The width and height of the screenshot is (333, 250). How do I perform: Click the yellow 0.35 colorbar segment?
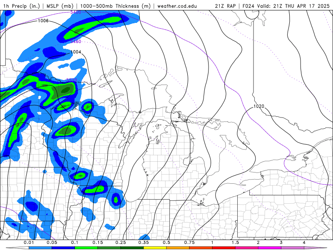coord(155,248)
